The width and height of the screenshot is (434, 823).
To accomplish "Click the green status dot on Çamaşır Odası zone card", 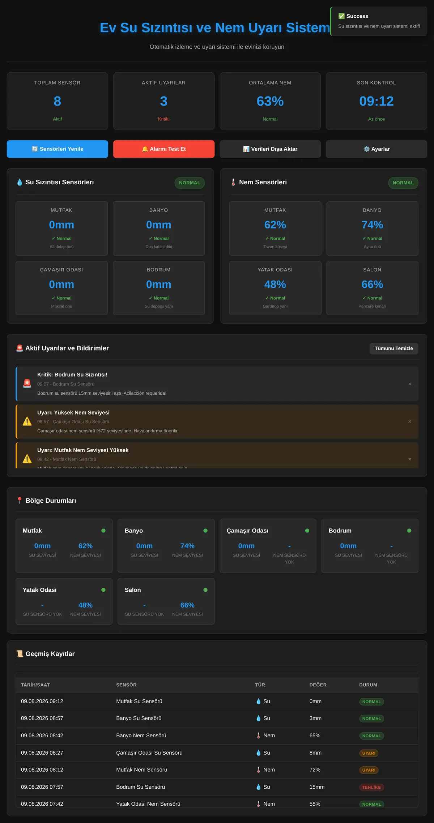I will 307,531.
